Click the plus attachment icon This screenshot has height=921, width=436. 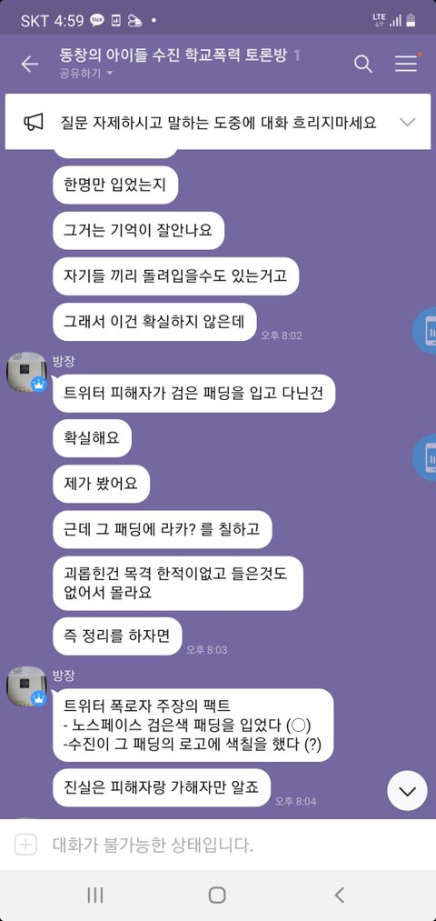pos(25,846)
